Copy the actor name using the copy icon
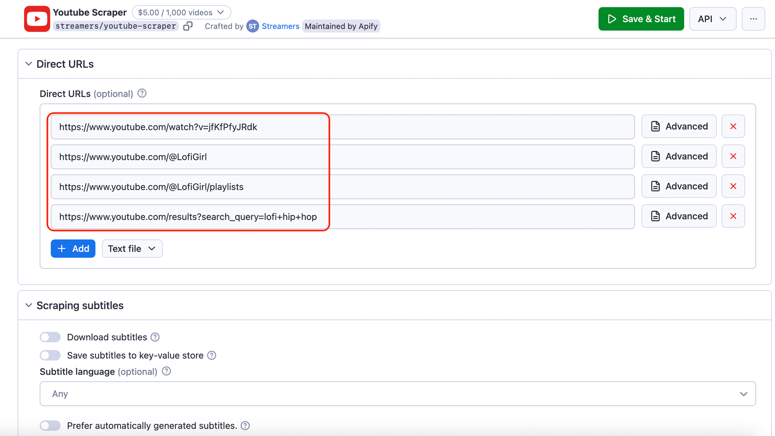The width and height of the screenshot is (775, 436). (188, 26)
